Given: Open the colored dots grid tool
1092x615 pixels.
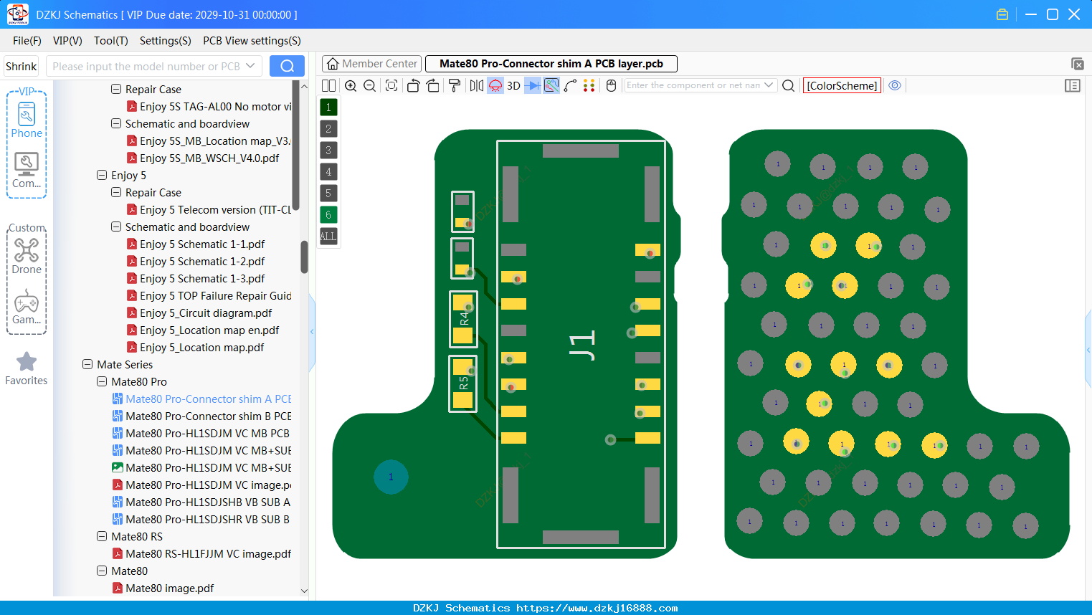Looking at the screenshot, I should (x=589, y=86).
